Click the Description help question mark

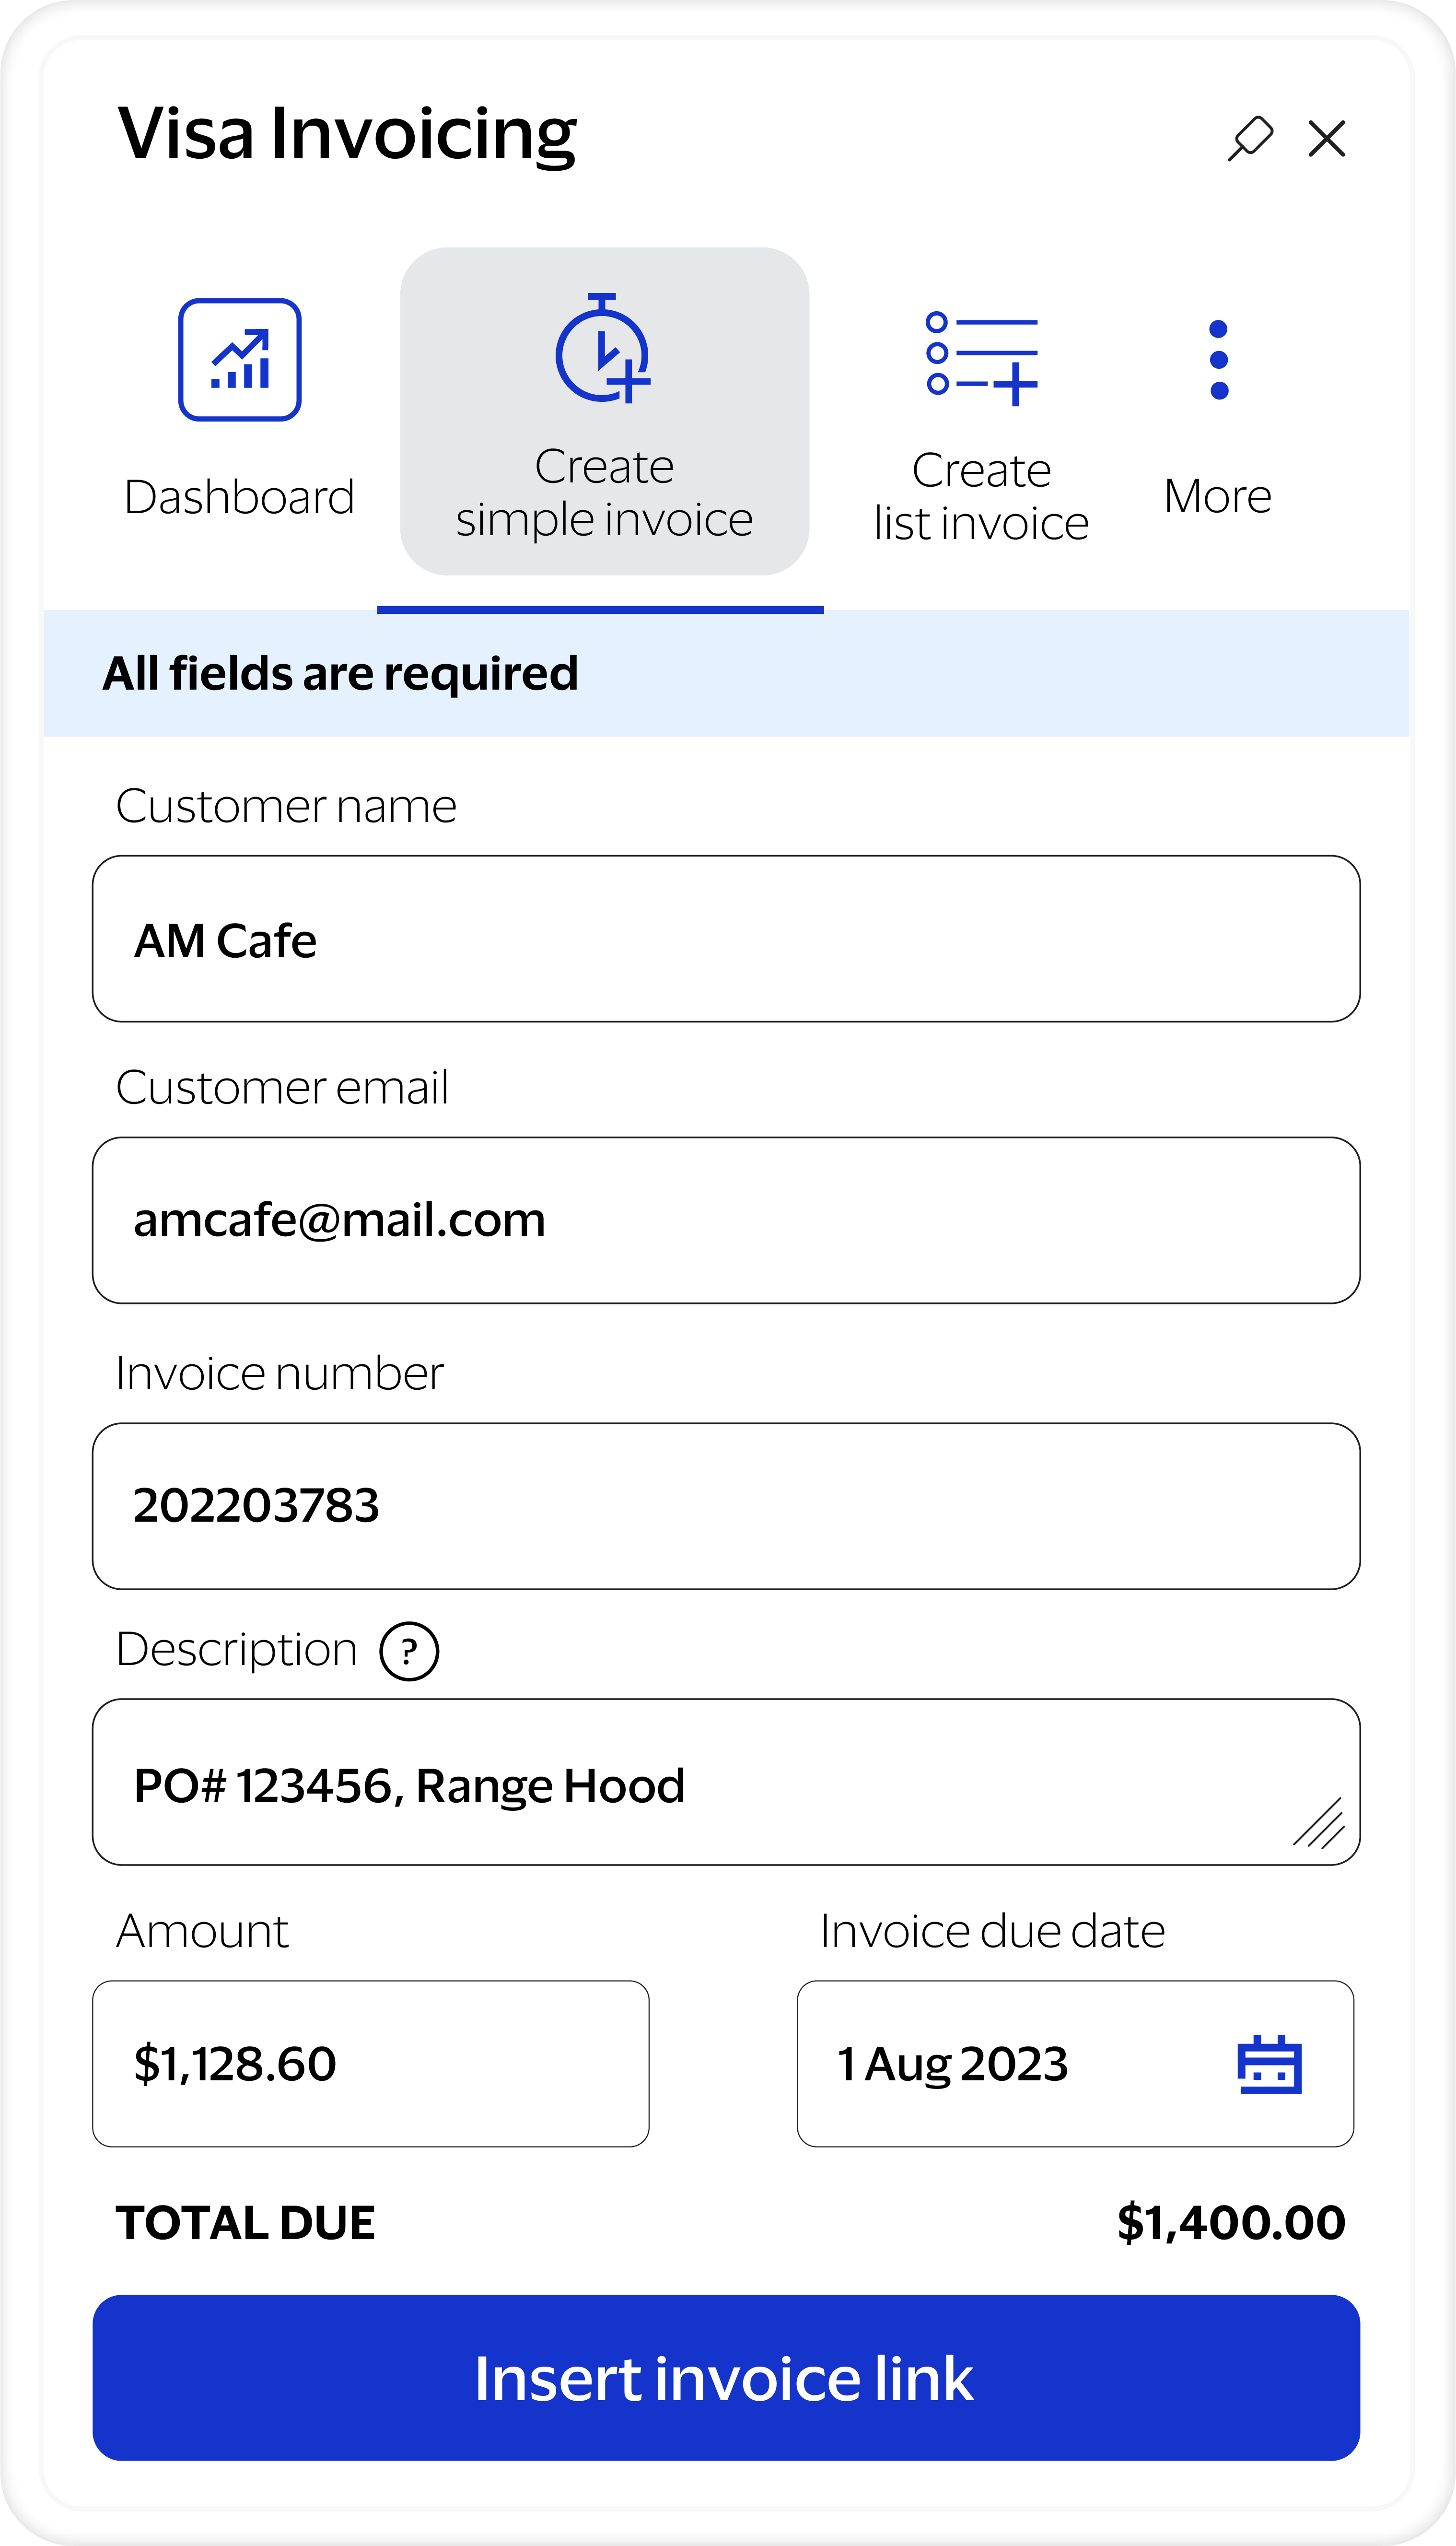(408, 1651)
